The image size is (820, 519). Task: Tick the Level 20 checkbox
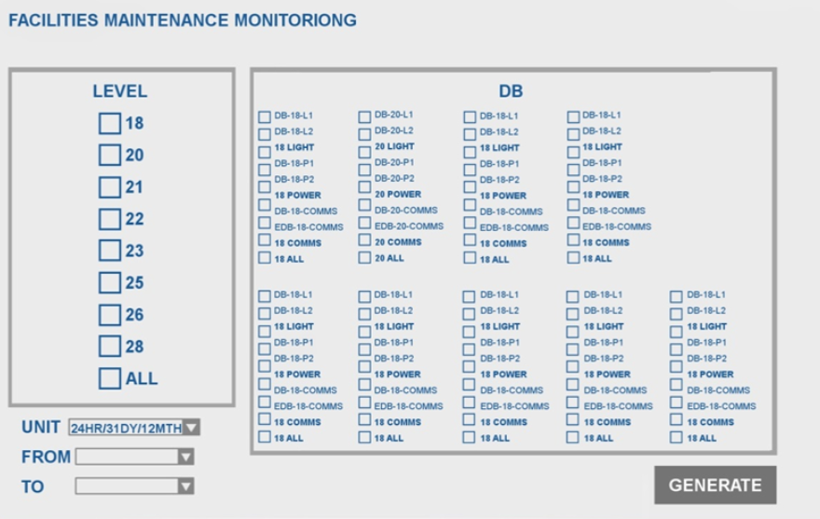point(110,155)
